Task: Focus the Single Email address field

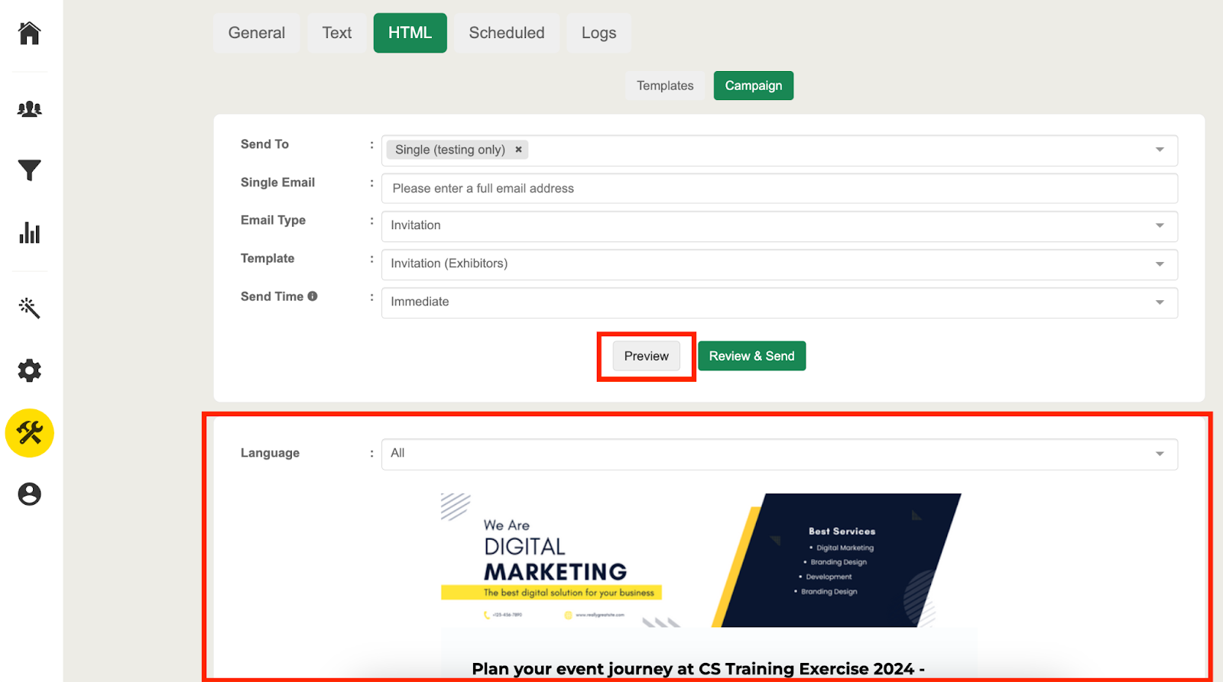Action: tap(778, 189)
